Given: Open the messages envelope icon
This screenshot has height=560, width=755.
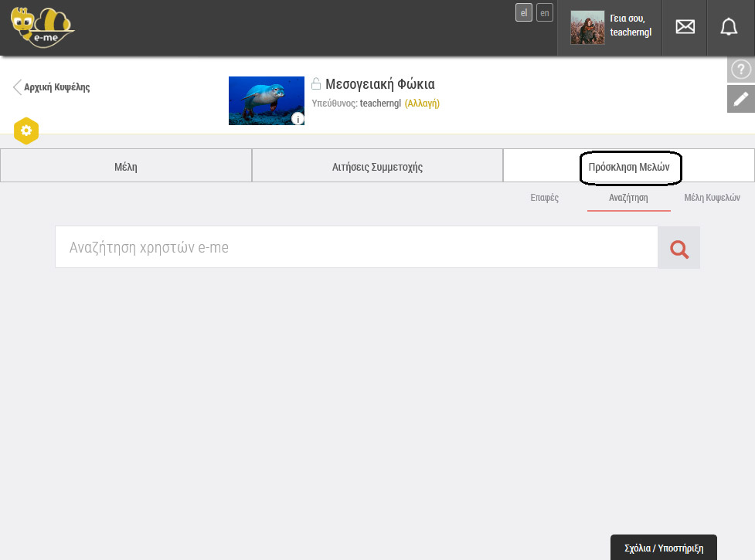Looking at the screenshot, I should pos(685,26).
